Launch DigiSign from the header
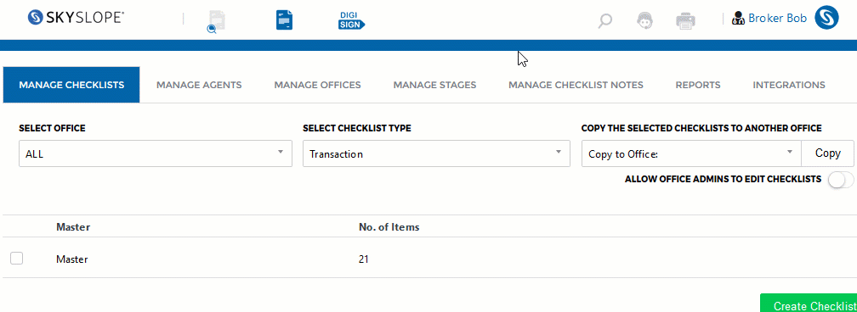857x312 pixels. pyautogui.click(x=351, y=20)
